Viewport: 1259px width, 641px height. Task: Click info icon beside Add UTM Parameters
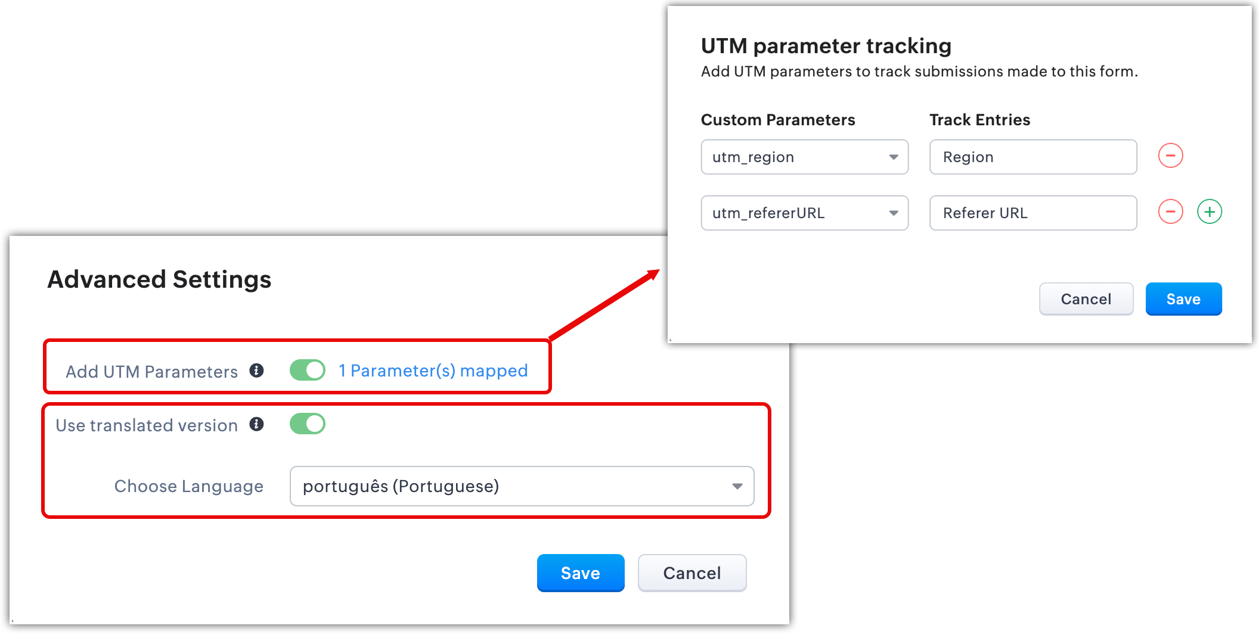(256, 371)
